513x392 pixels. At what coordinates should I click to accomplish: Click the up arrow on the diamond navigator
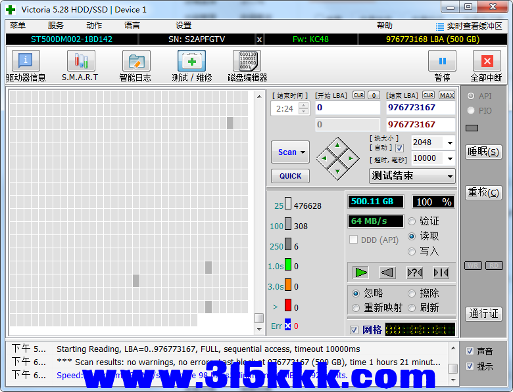pos(337,145)
